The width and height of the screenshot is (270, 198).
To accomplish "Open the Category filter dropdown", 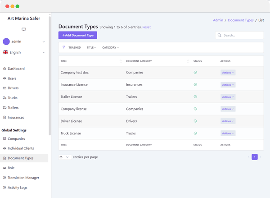I will coord(110,47).
